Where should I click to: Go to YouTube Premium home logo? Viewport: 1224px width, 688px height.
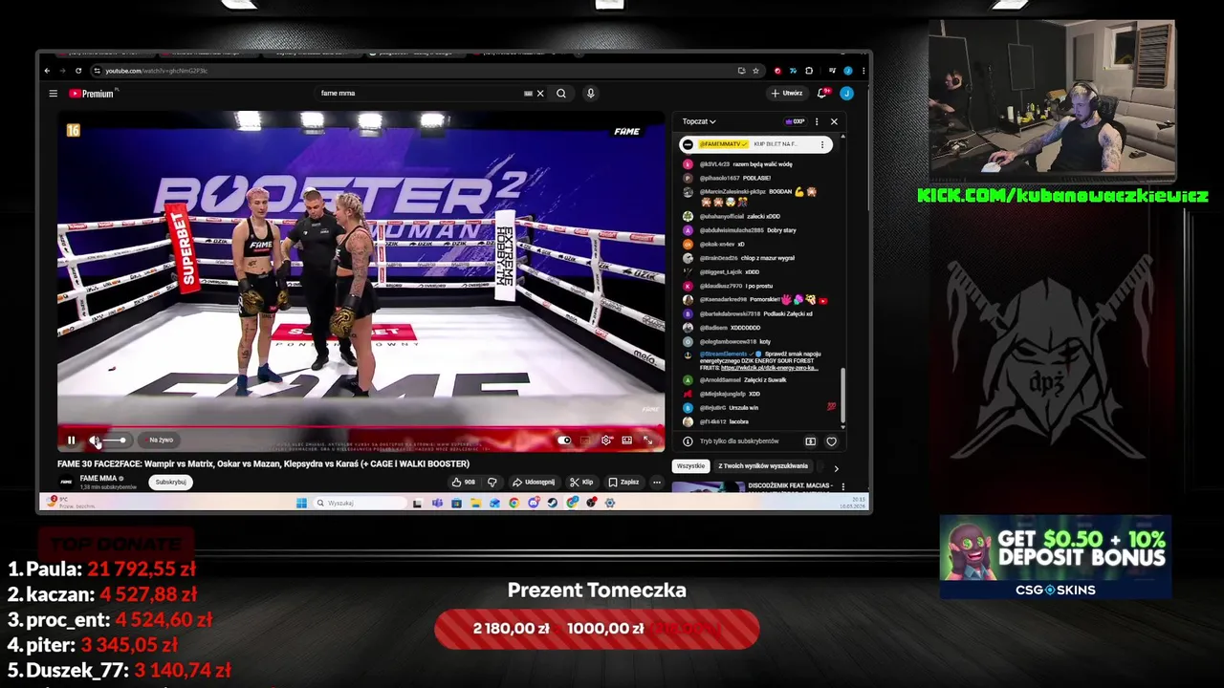(93, 94)
